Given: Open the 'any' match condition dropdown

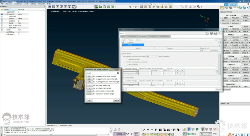Looking at the screenshot, I should pos(152,56).
